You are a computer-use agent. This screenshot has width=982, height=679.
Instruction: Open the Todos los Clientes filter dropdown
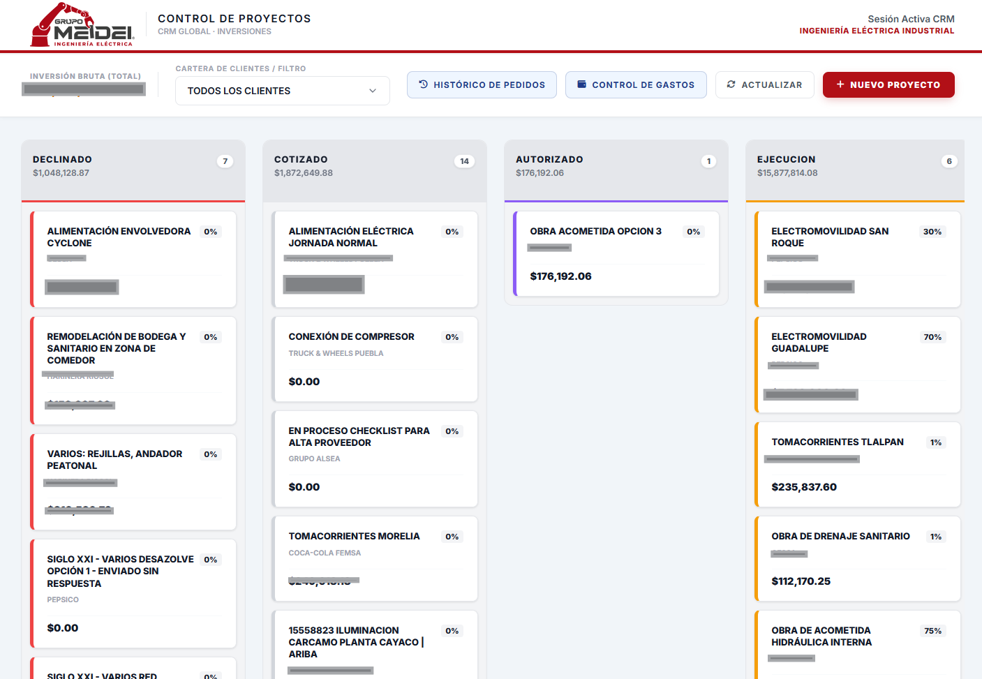(x=282, y=91)
